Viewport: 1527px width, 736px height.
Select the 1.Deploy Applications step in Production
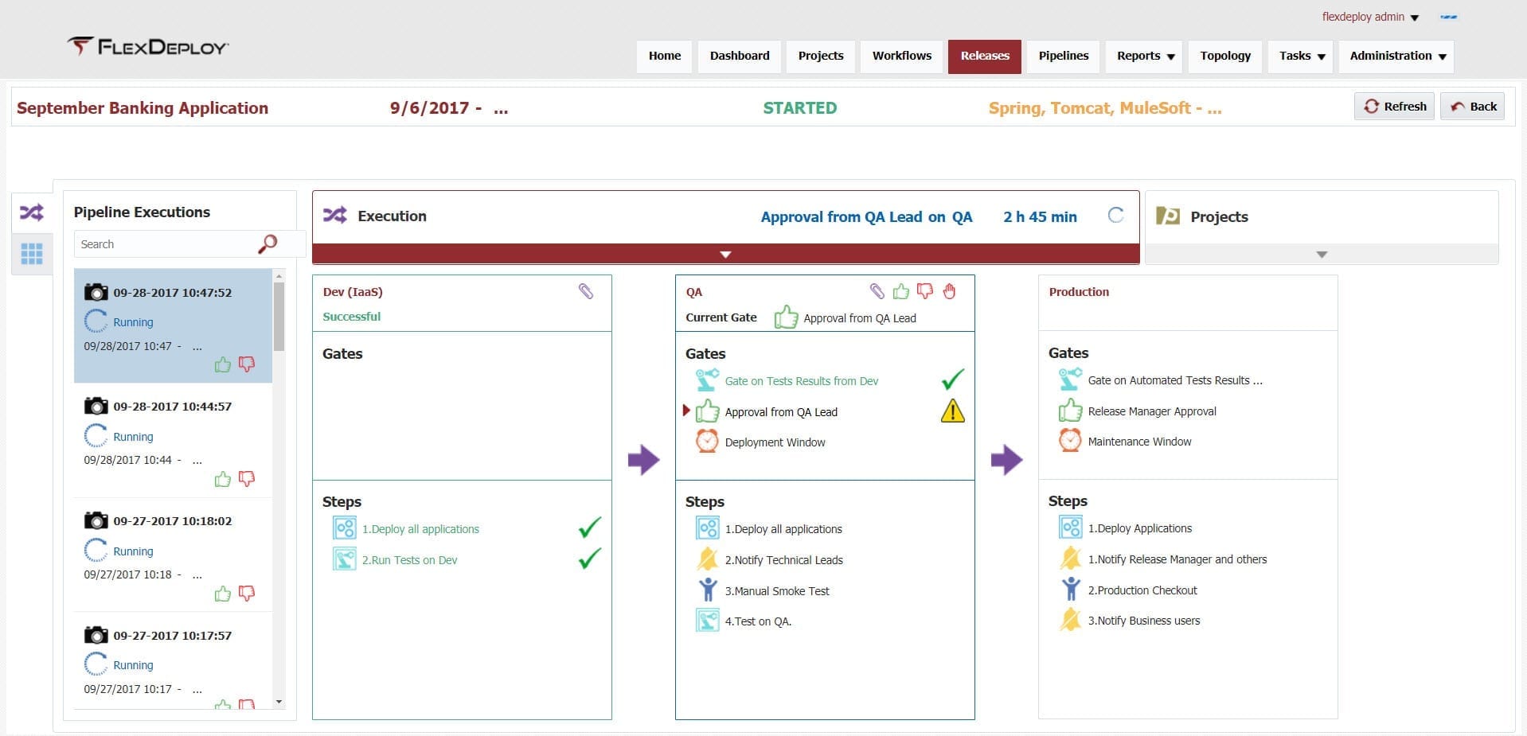point(1139,528)
